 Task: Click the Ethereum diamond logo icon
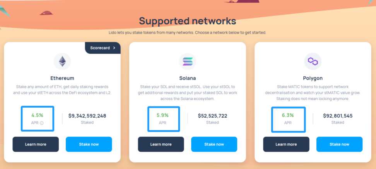tap(62, 61)
